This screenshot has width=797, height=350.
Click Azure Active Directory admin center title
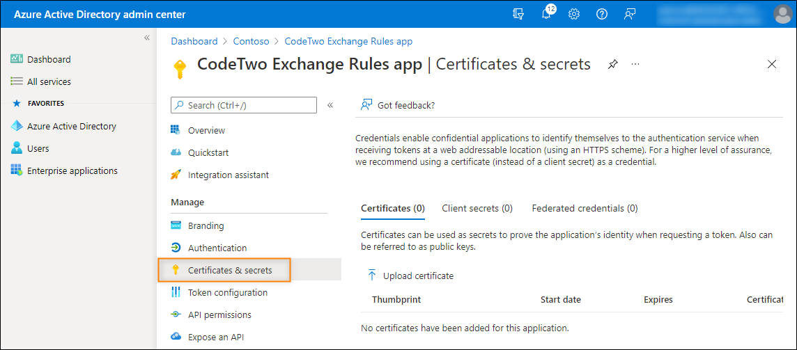coord(100,15)
